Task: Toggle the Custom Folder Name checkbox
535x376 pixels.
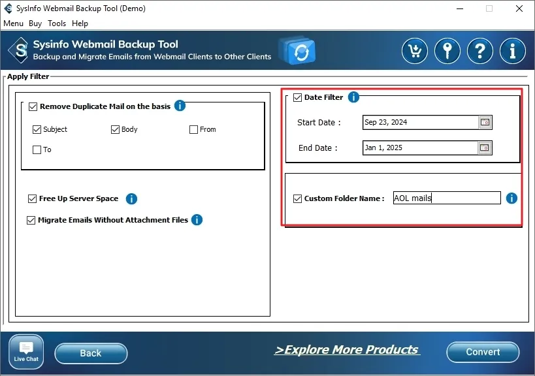Action: point(297,198)
